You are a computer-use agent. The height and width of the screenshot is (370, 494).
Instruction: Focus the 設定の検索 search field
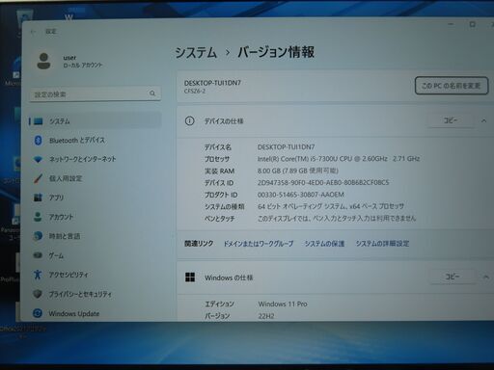click(x=95, y=94)
